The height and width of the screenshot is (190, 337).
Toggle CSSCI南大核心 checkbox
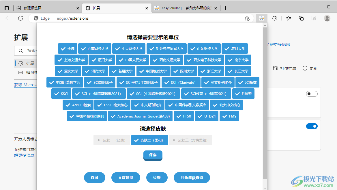(112, 105)
